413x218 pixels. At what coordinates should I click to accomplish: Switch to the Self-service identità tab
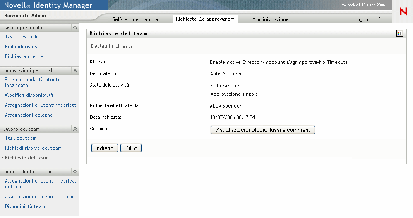pyautogui.click(x=135, y=19)
